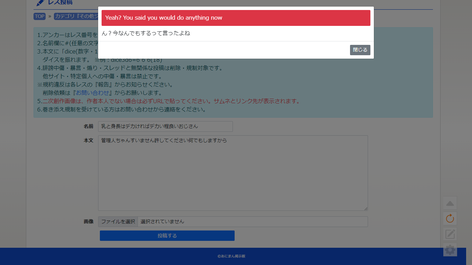Follow the お問い合わせ link in the rules
The image size is (472, 265).
94,93
